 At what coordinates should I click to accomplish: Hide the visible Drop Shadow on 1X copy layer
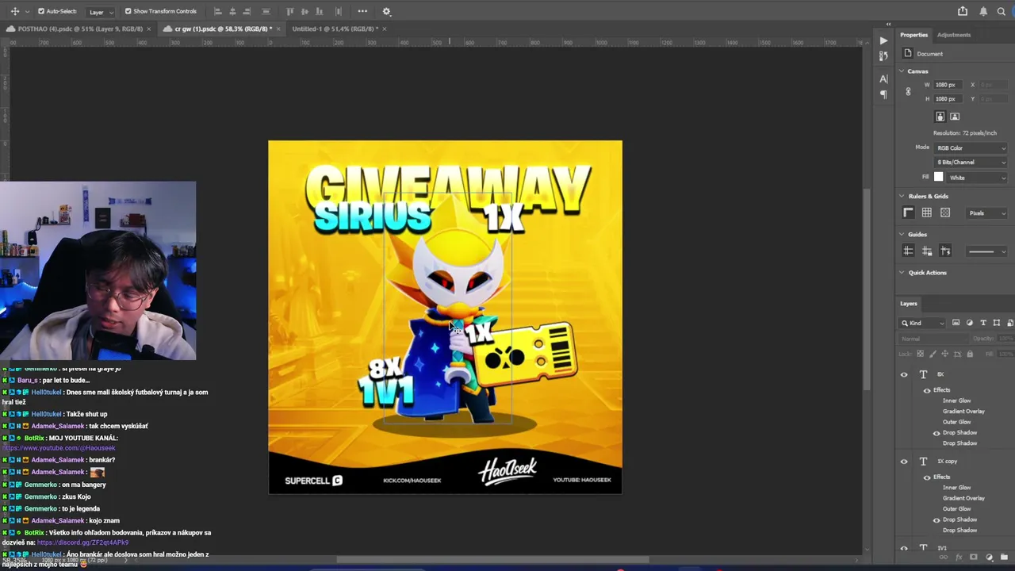click(936, 520)
